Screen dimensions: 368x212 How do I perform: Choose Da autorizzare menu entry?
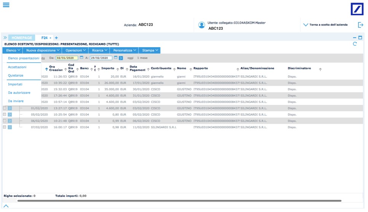click(x=19, y=93)
